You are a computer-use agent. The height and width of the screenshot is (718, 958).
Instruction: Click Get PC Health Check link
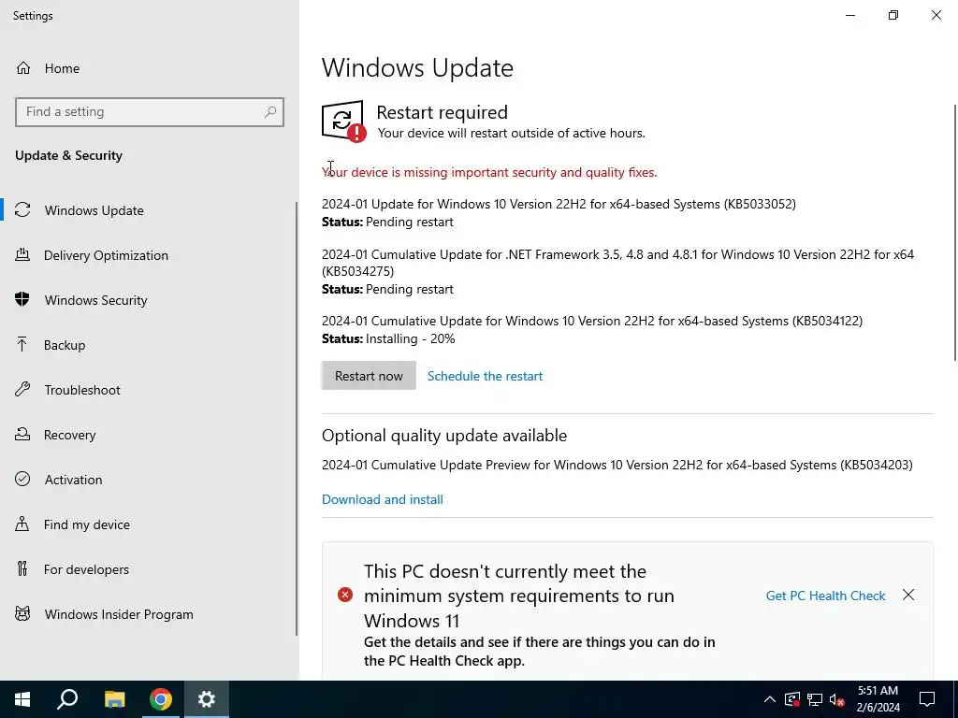point(825,596)
